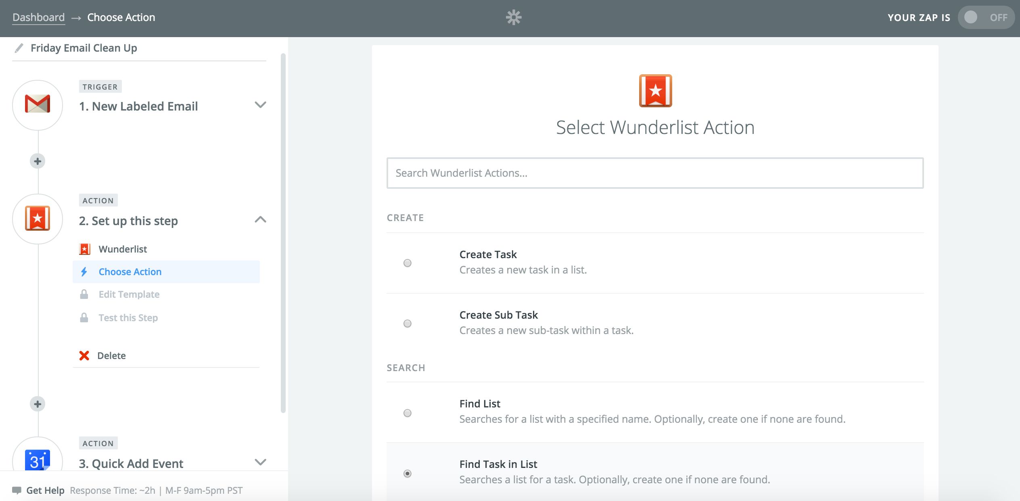Select the Create Sub Task radio button
This screenshot has height=501, width=1020.
[408, 324]
